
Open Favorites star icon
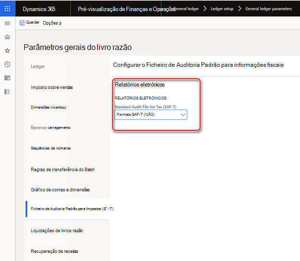tap(7, 50)
